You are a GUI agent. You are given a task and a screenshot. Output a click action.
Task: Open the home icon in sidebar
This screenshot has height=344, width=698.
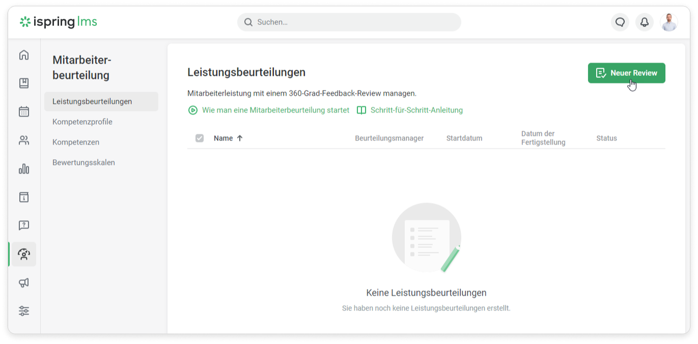pos(24,55)
